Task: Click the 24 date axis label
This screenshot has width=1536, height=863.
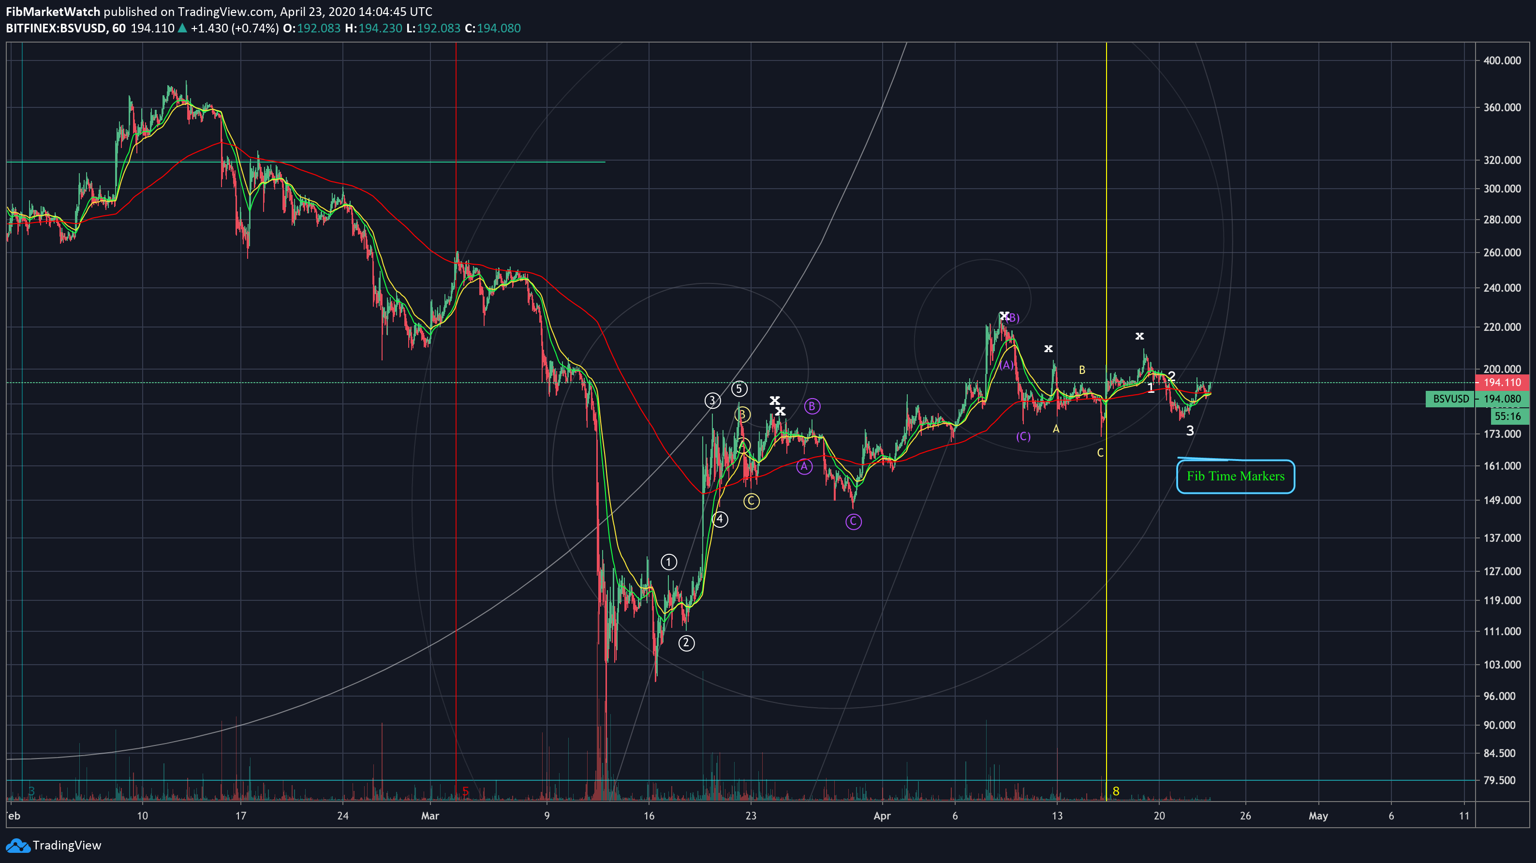Action: [343, 816]
